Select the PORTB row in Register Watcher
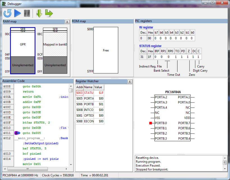The height and width of the screenshot is (180, 230). (x=89, y=104)
